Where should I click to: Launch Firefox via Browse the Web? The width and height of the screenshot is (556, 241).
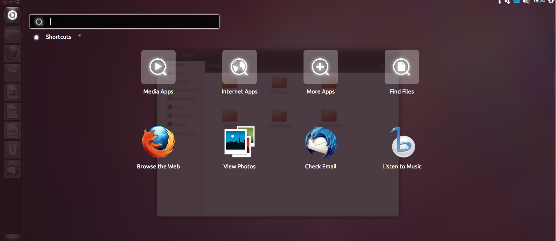[x=158, y=142]
